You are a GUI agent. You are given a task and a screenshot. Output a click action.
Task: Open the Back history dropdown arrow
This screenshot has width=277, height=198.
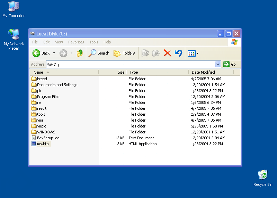click(54, 53)
